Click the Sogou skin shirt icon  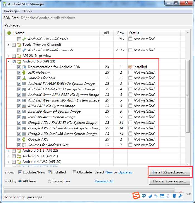coord(174,196)
